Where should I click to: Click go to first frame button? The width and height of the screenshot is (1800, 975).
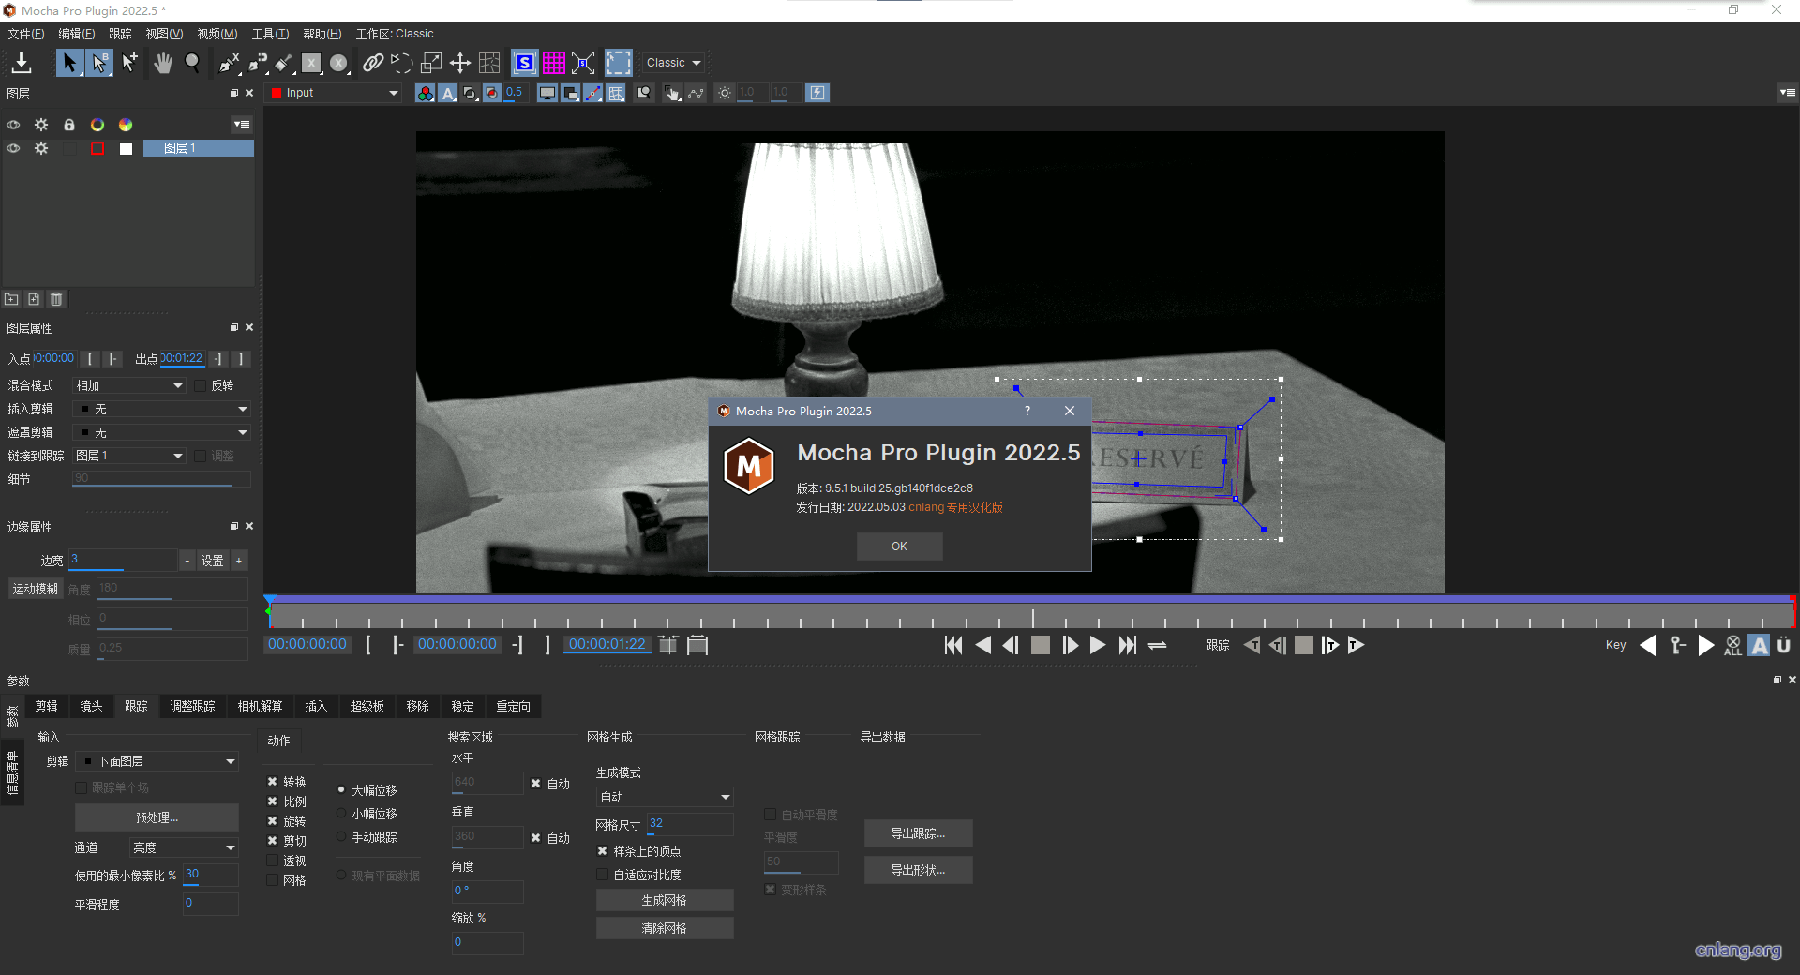(953, 645)
